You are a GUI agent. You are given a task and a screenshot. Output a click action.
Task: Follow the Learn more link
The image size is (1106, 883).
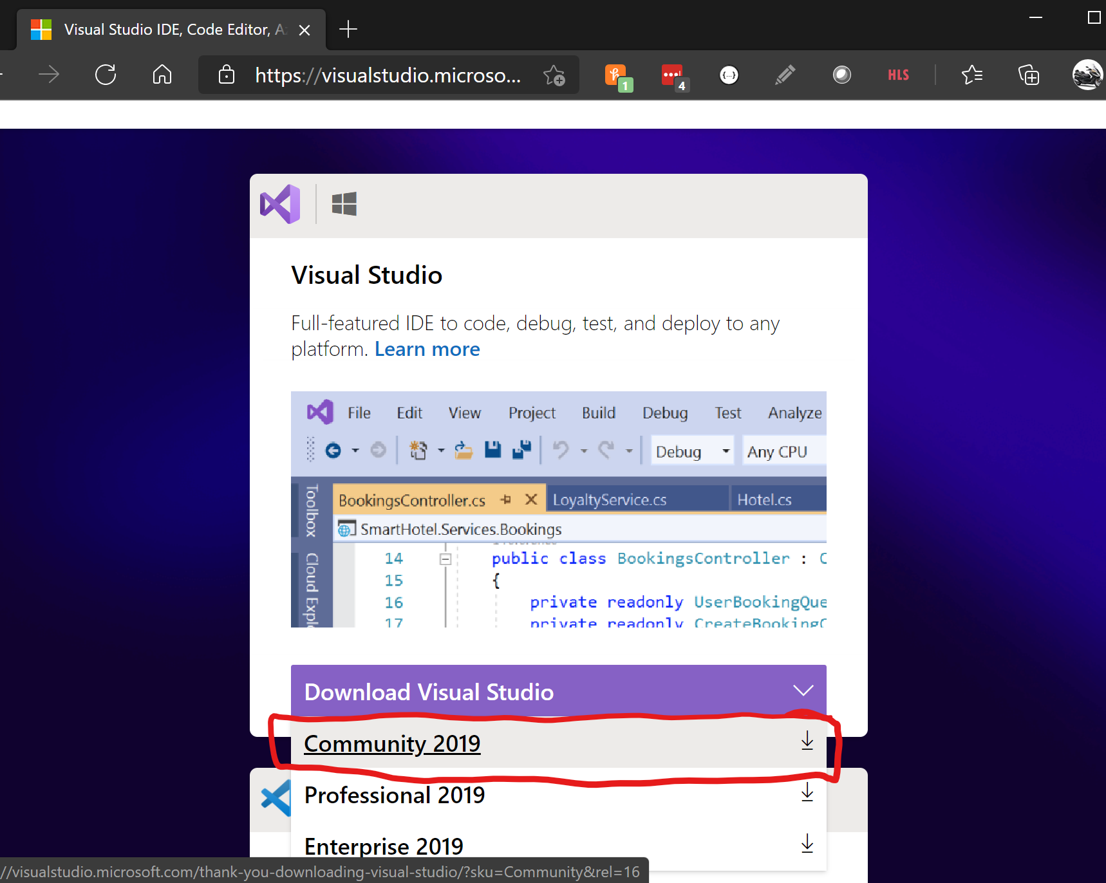tap(427, 349)
